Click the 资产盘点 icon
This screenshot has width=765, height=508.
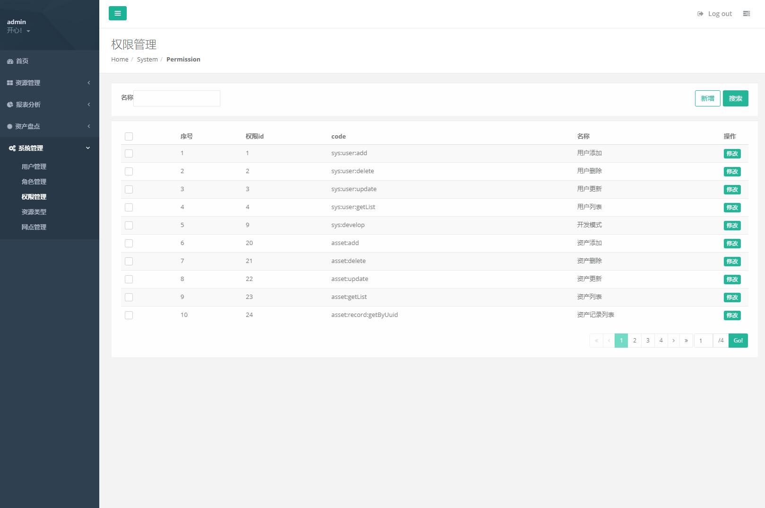[9, 126]
